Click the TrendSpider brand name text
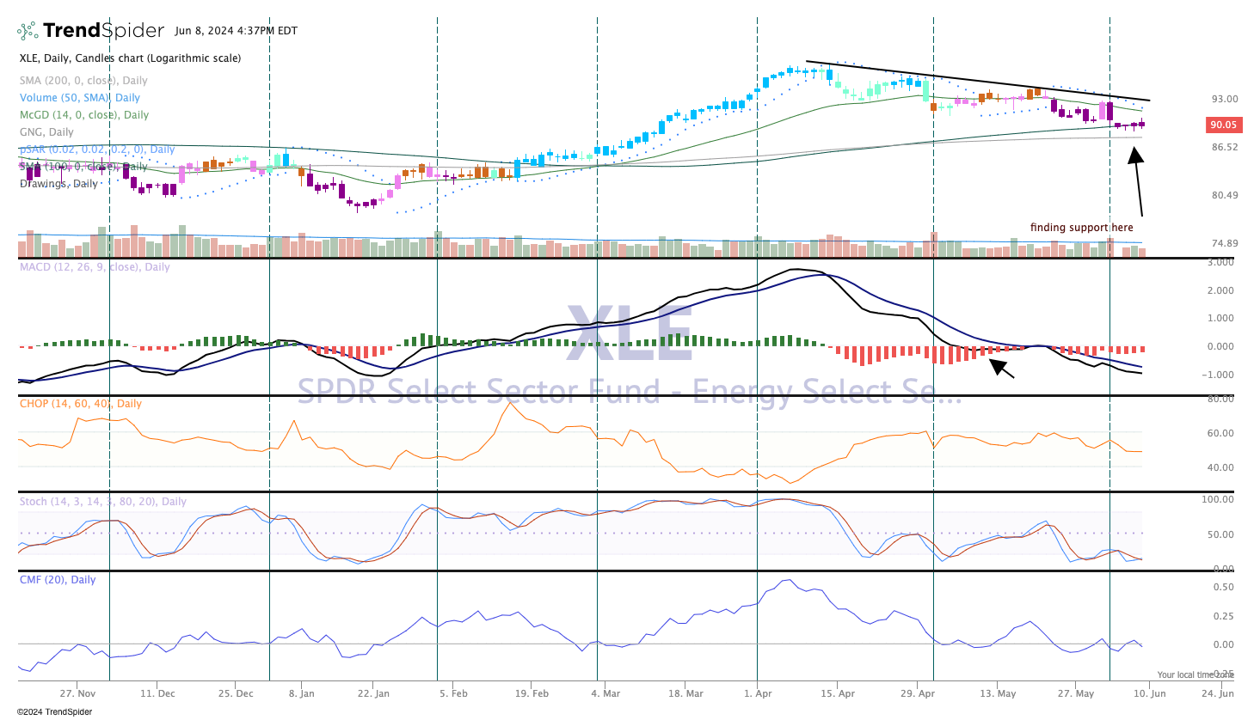 pyautogui.click(x=103, y=31)
